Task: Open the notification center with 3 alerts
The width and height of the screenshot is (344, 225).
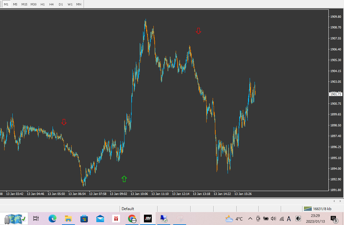Action: tap(334, 219)
